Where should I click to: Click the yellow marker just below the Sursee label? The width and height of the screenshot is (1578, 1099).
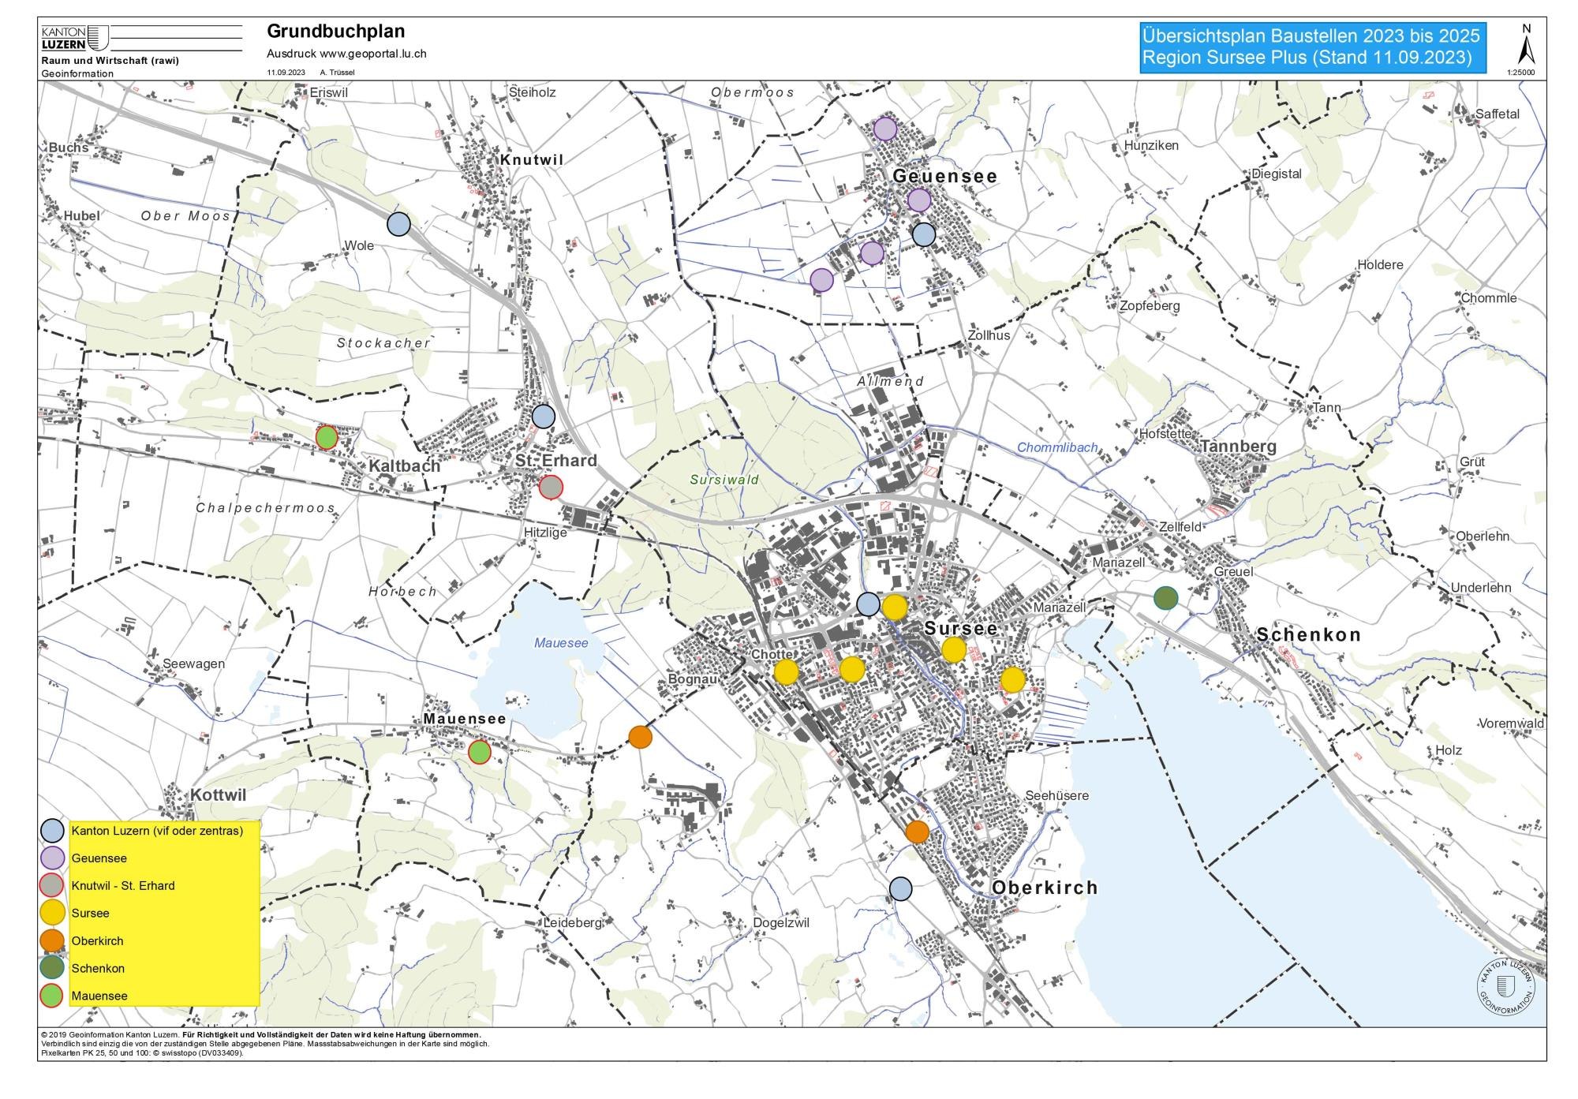pyautogui.click(x=954, y=650)
